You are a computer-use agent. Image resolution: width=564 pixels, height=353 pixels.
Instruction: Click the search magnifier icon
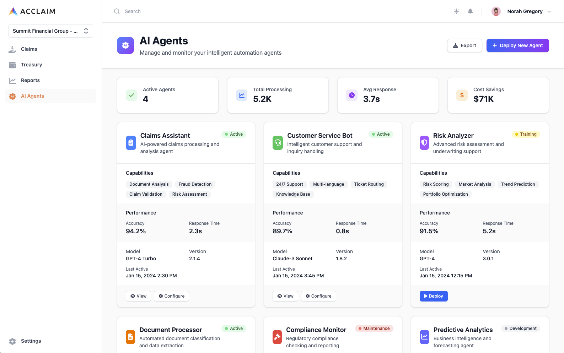point(117,11)
